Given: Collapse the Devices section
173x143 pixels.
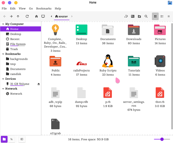Looking at the screenshot, I should click(3, 79).
